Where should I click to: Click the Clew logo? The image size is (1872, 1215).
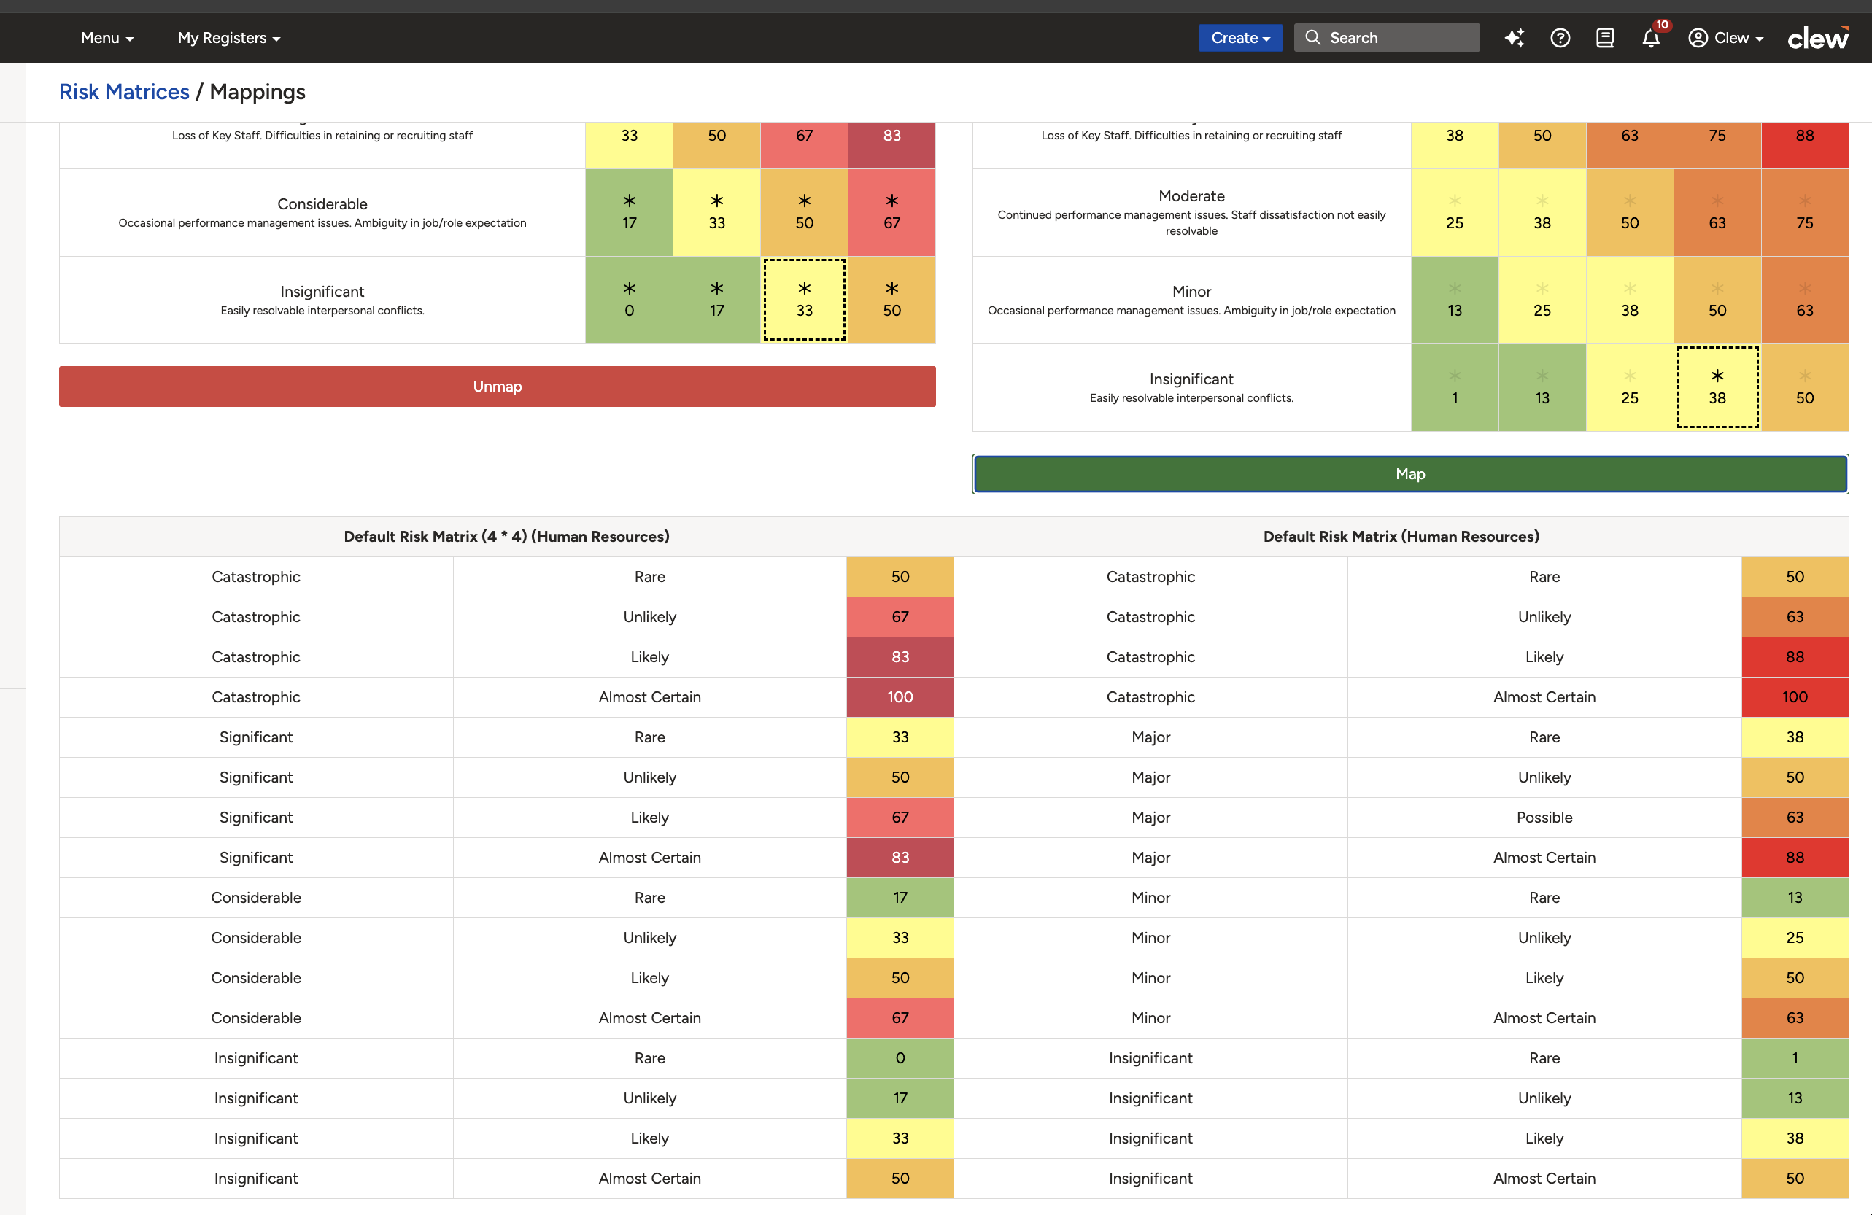[1818, 38]
